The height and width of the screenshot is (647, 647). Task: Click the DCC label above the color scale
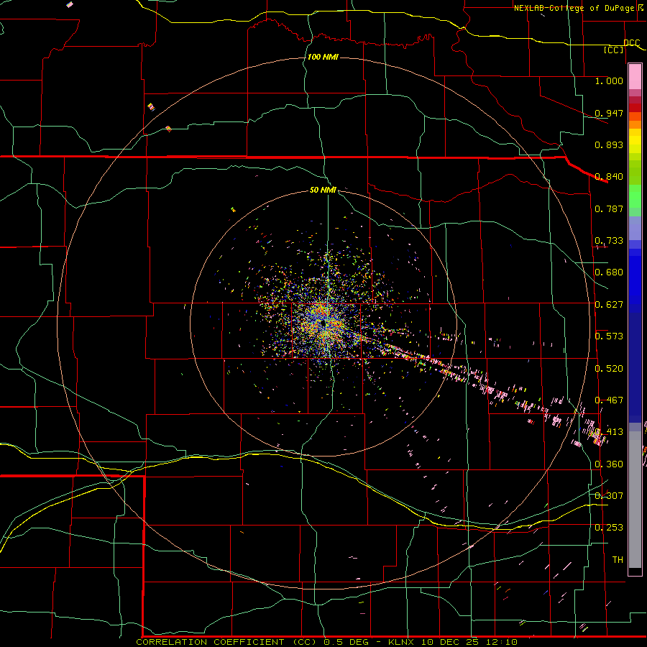[632, 43]
